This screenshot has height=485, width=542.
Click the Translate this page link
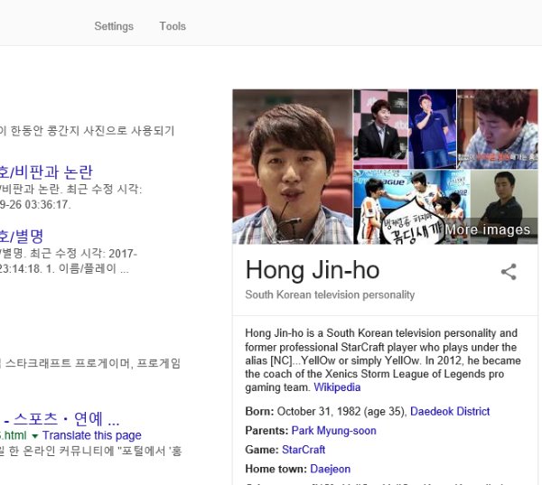(x=92, y=435)
